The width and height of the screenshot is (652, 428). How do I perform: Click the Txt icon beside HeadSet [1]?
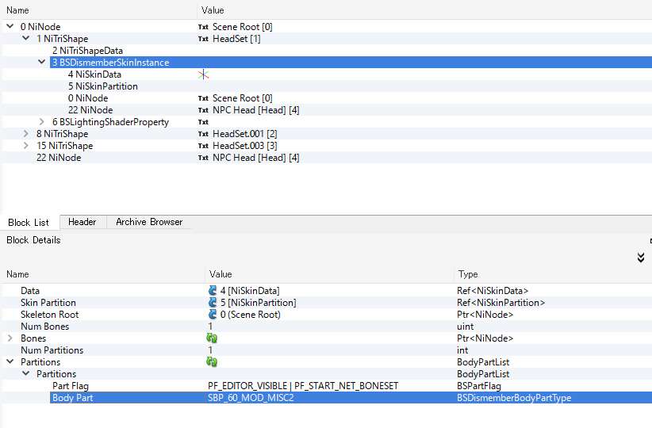[x=204, y=39]
